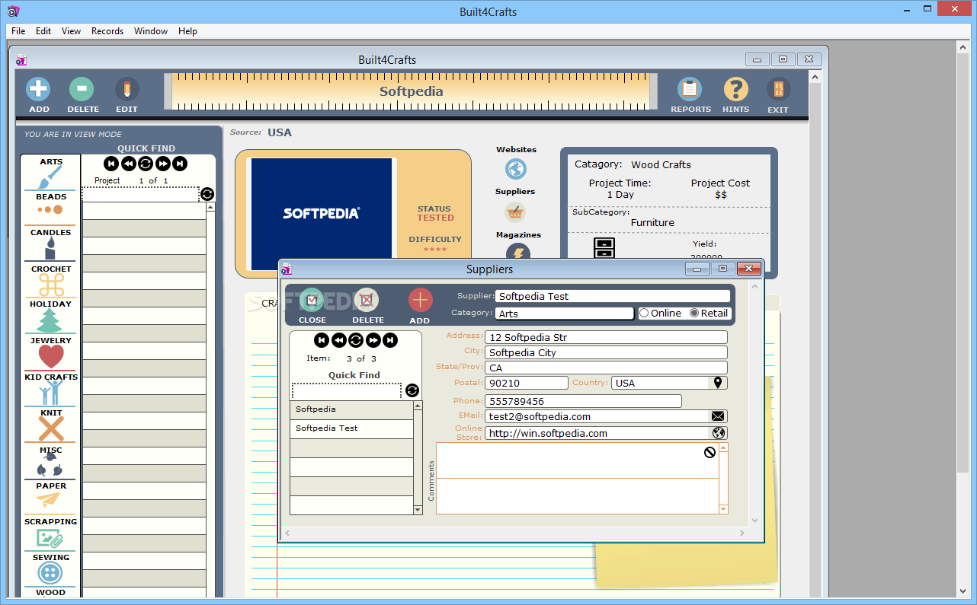Open the Edit menu
Screen dimensions: 977x605
point(43,31)
